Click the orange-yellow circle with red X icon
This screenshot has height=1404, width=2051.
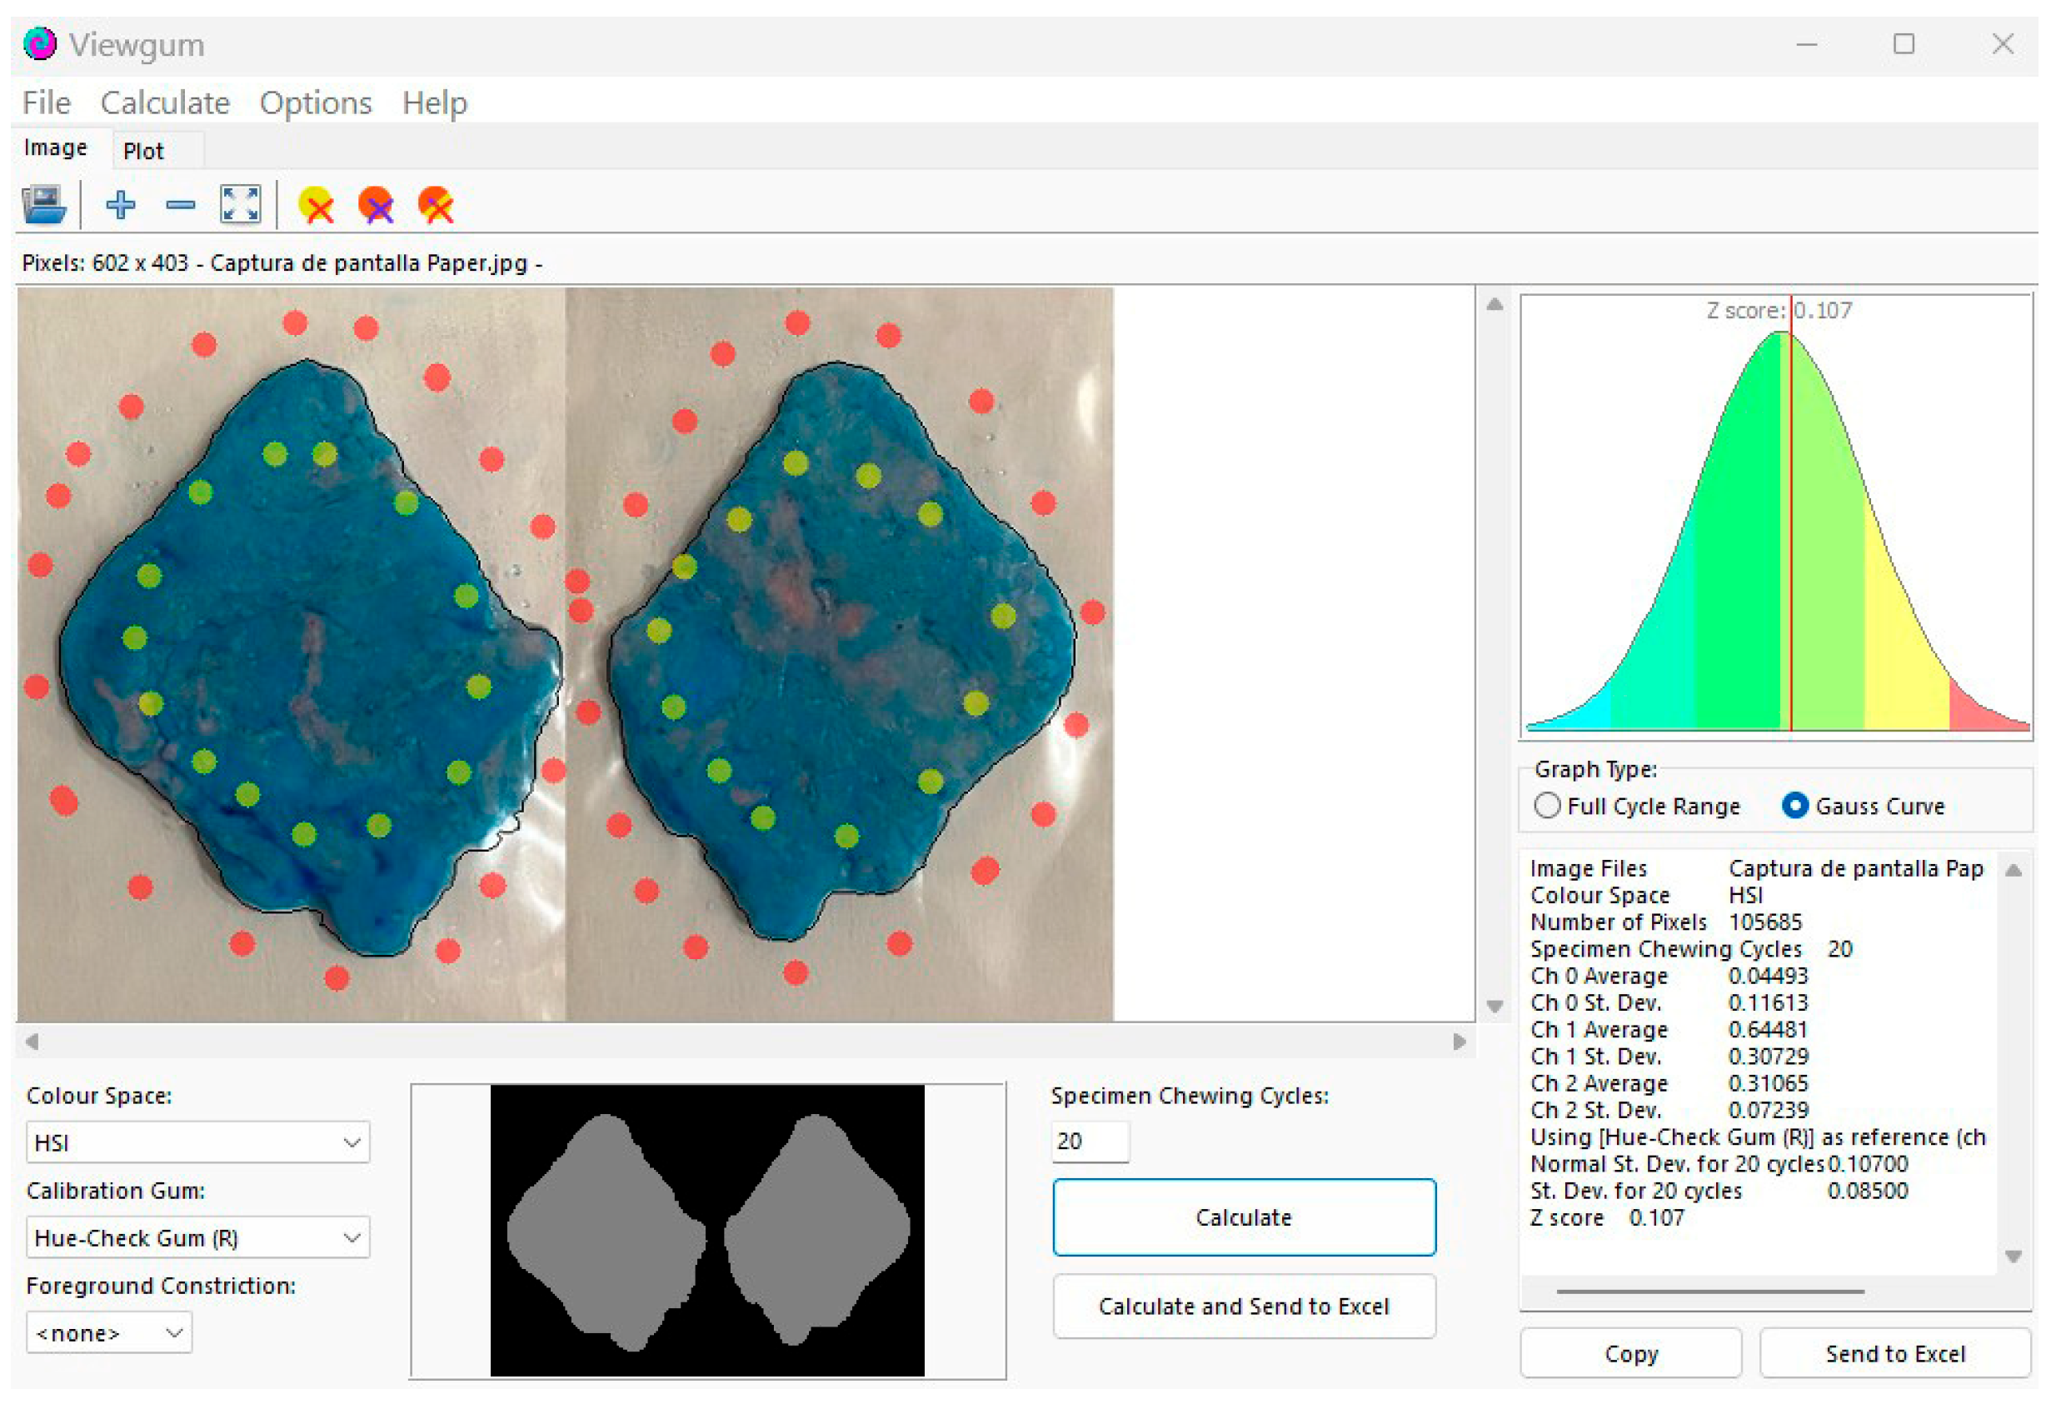[436, 205]
